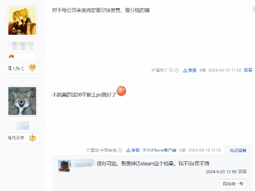Screen dimensions: 255x191
Task: Reply to the 2024-9-20 sub-comment
Action: coord(242,172)
